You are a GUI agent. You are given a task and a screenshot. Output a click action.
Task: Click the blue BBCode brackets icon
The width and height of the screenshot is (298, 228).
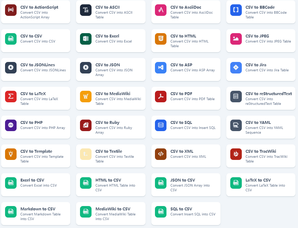point(236,10)
